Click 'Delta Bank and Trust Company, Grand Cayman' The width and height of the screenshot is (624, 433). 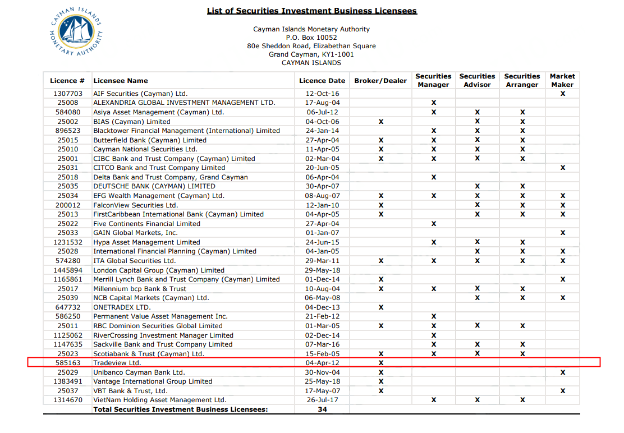(171, 177)
